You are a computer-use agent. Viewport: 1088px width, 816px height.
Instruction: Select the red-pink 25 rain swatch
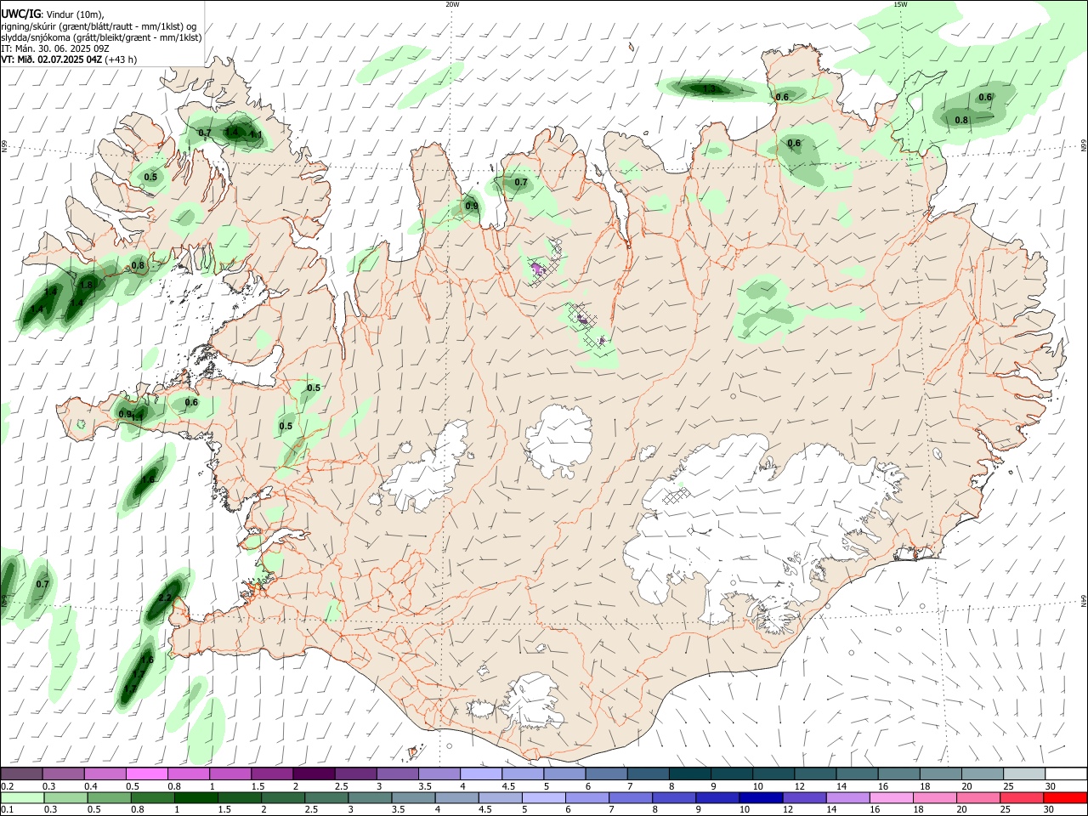point(1021,798)
